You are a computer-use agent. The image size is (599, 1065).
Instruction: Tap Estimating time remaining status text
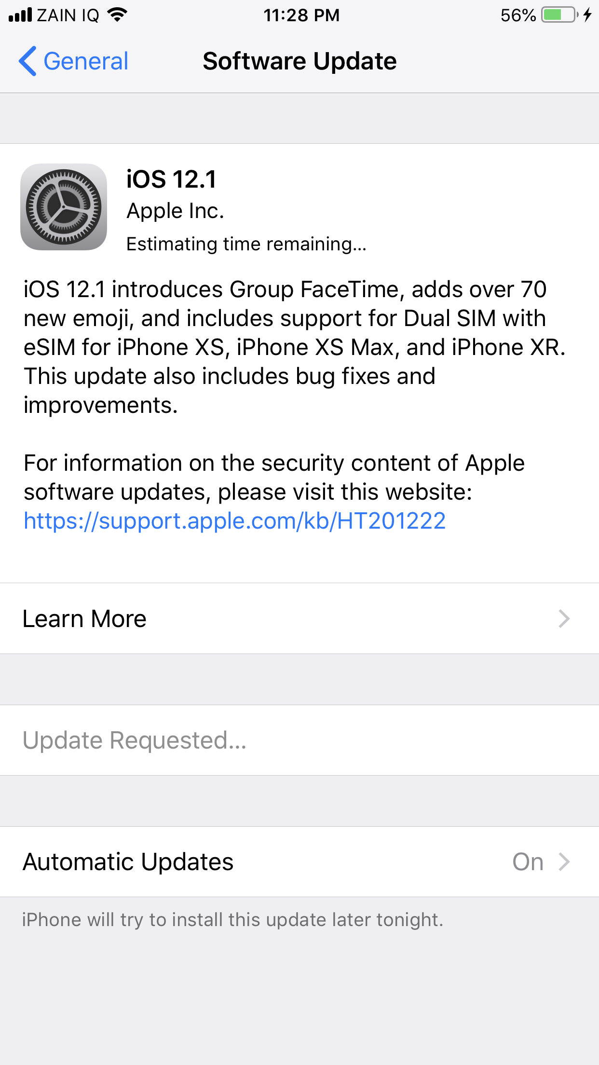pos(246,244)
